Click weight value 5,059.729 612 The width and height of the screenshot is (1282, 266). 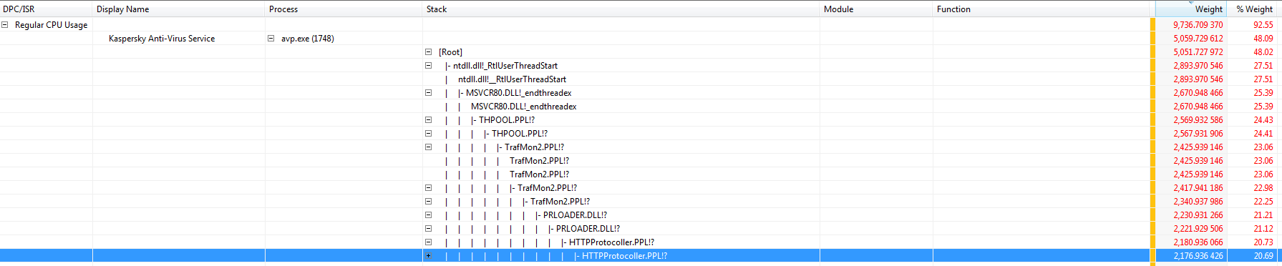coord(1198,39)
